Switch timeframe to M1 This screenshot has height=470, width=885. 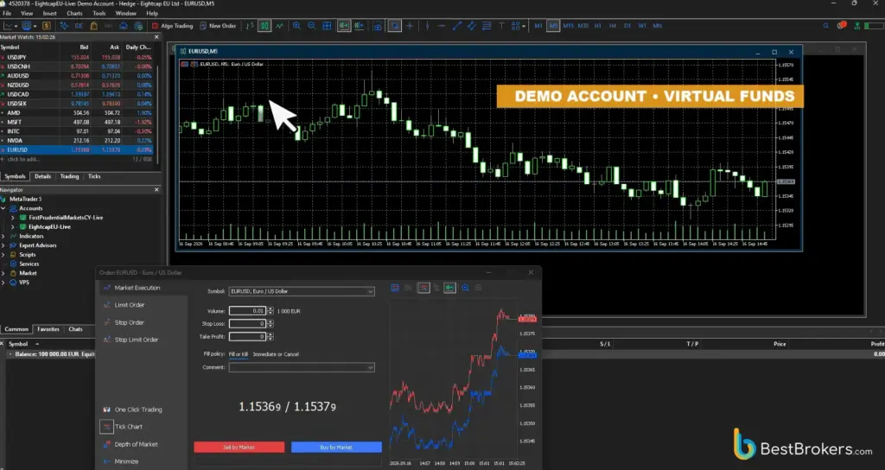coord(538,26)
